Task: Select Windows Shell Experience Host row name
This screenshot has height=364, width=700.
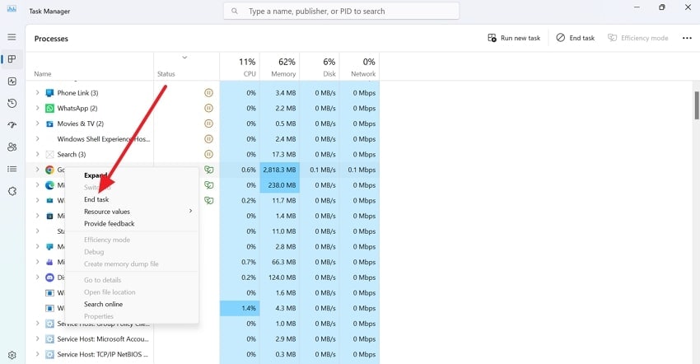Action: coord(104,139)
